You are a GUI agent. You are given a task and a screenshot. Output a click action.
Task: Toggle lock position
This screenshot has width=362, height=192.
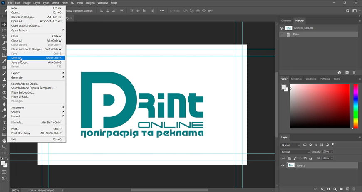pos(300,158)
